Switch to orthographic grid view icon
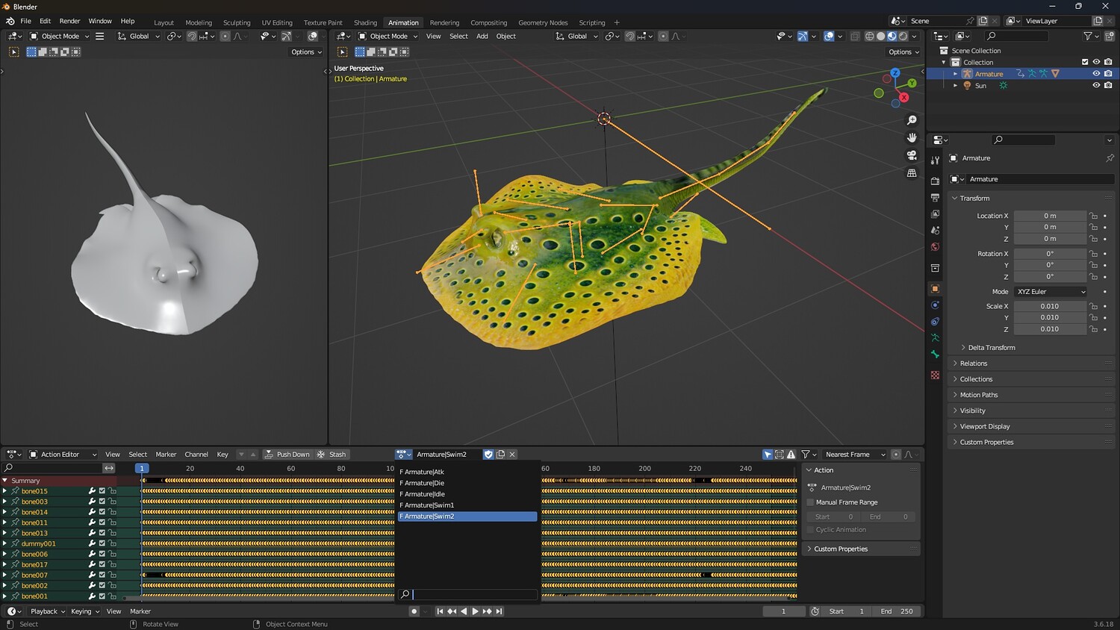The height and width of the screenshot is (630, 1120). point(912,173)
